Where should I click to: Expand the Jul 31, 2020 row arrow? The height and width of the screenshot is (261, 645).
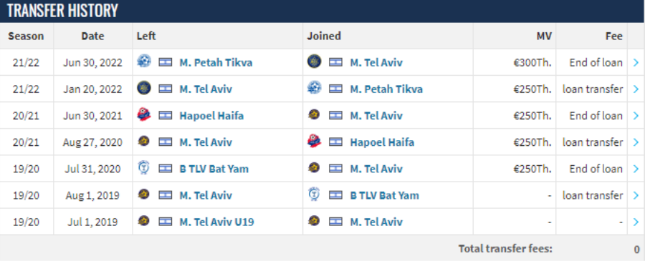(x=636, y=169)
